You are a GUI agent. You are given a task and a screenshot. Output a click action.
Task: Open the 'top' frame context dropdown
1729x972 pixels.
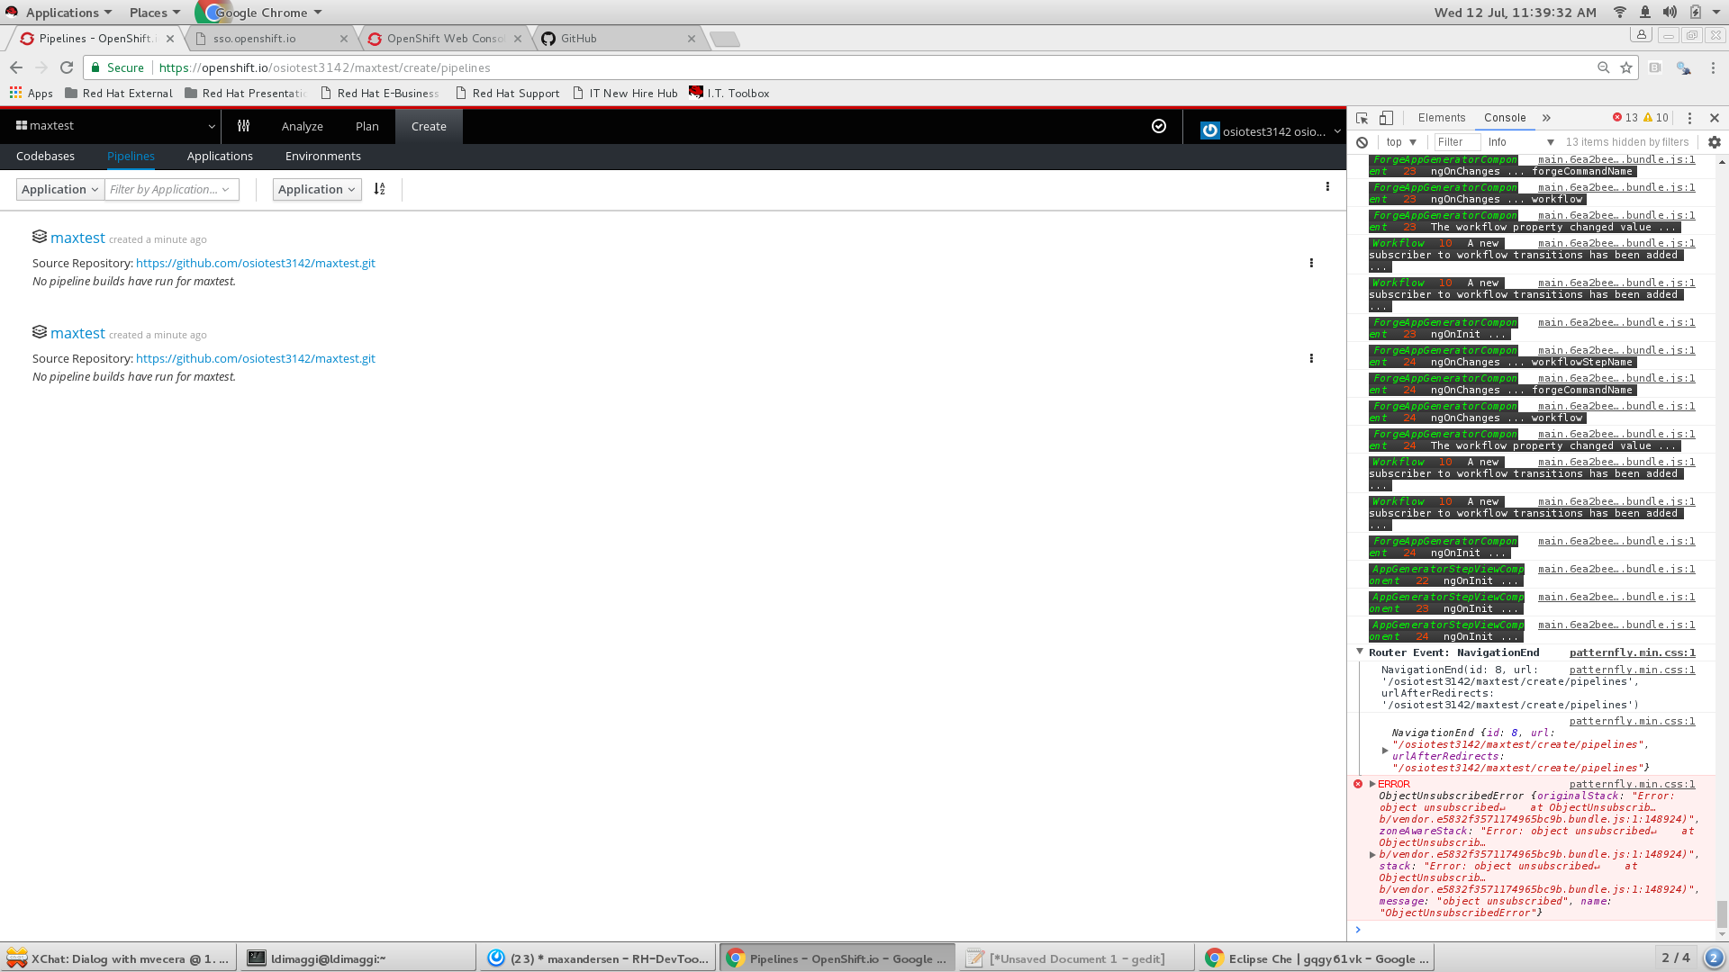(1399, 142)
